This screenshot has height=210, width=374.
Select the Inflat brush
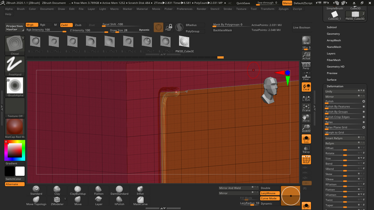point(140,191)
